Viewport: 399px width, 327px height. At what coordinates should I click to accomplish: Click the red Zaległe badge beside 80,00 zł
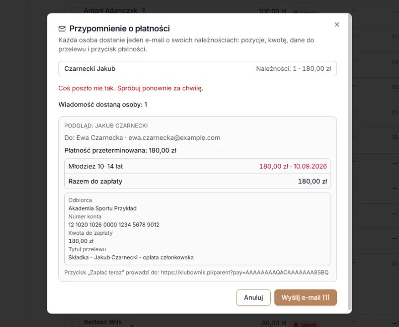click(x=305, y=324)
